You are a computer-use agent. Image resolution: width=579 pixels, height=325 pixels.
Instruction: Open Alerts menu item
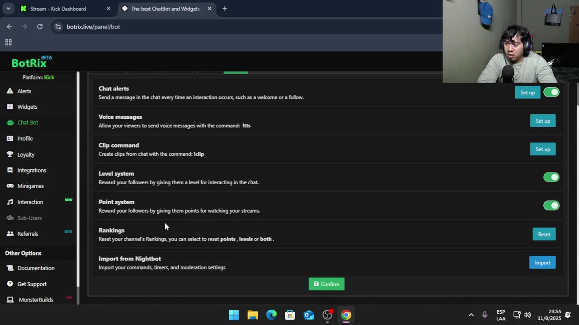click(x=24, y=91)
